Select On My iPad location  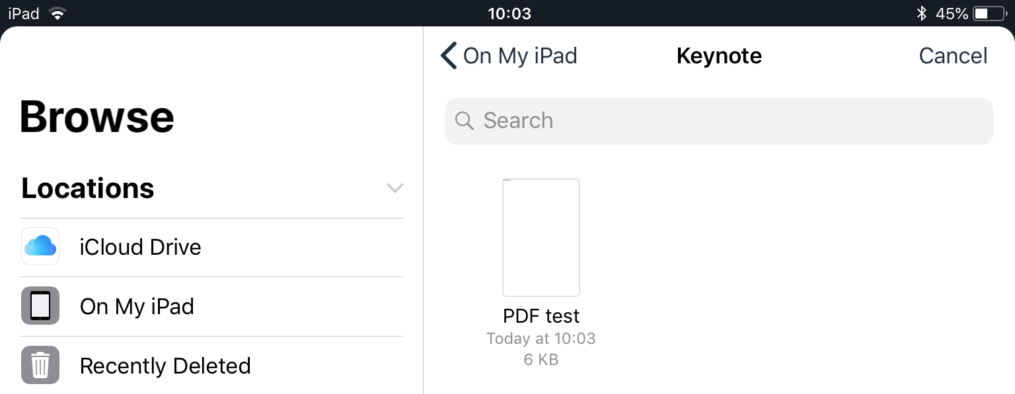click(211, 306)
